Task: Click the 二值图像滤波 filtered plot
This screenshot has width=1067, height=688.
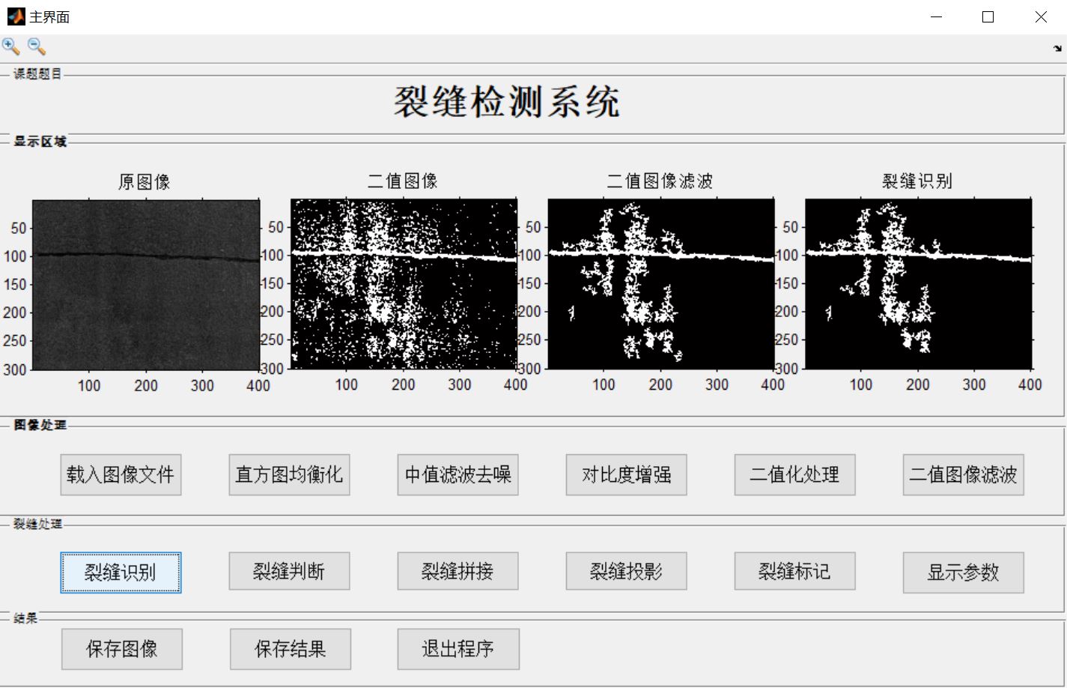Action: [661, 284]
